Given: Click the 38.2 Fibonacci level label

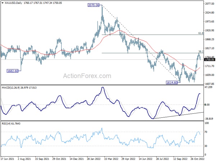Looking at the screenshot, I should (201, 51).
